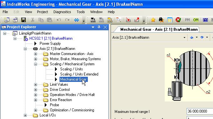Image resolution: width=213 pixels, height=119 pixels.
Task: Select the Scaling / Units Extended item
Action: 79,74
